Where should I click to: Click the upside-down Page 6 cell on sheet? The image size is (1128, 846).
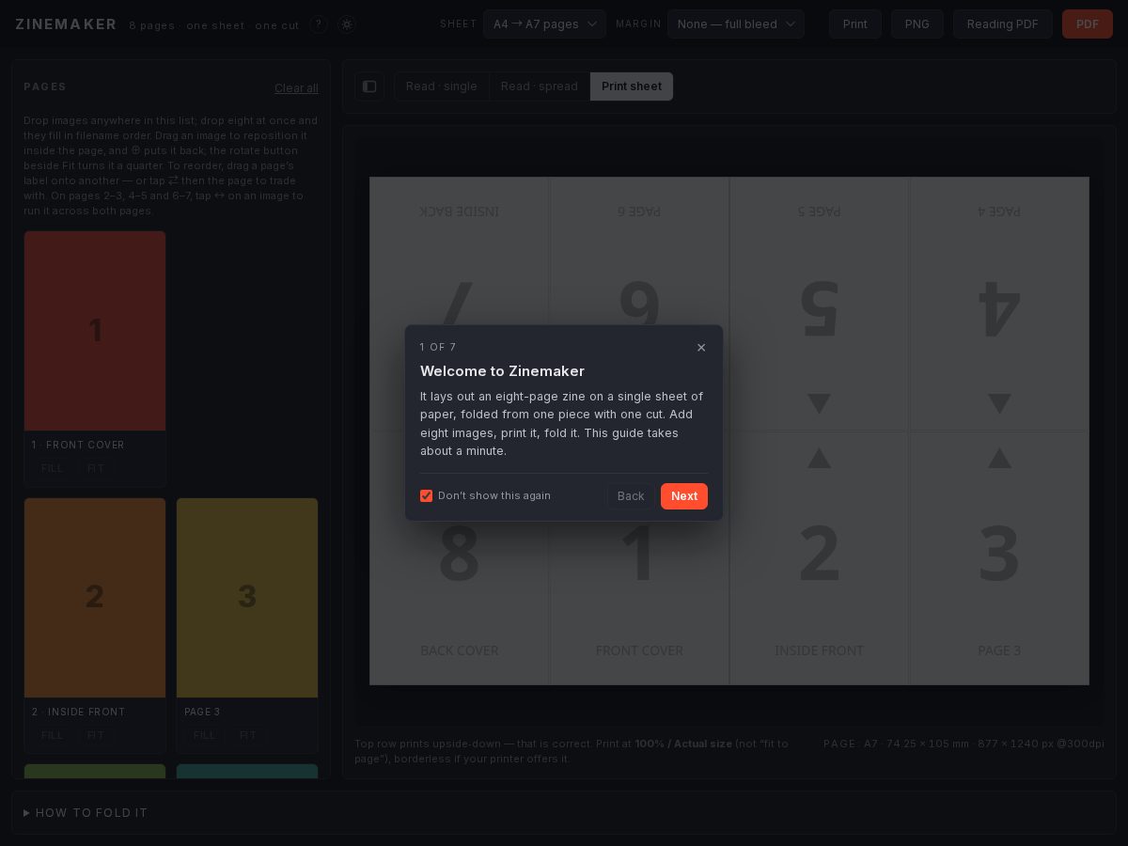tap(639, 305)
